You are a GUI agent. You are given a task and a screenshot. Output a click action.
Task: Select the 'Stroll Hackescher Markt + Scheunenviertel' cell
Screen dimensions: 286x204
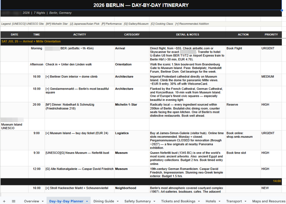[x=80, y=189]
